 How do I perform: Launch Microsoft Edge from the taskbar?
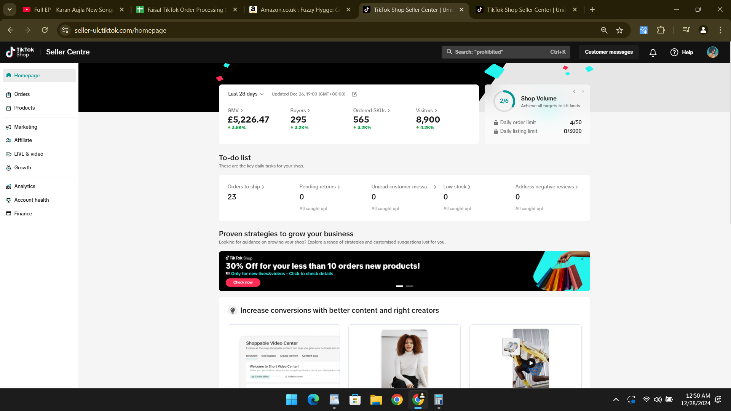[313, 400]
